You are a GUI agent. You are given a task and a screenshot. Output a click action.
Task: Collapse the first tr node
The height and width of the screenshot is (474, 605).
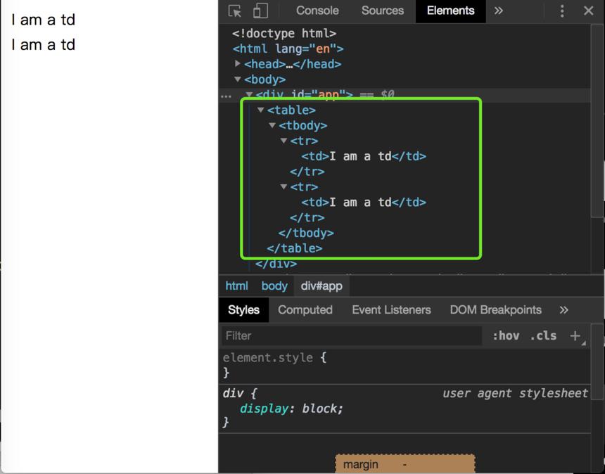(x=284, y=141)
